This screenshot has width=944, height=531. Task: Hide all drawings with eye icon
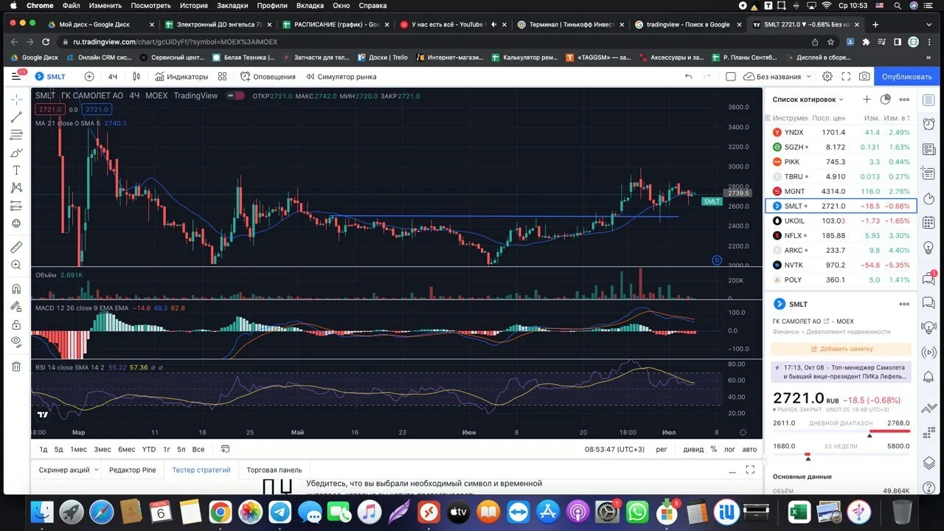point(16,341)
